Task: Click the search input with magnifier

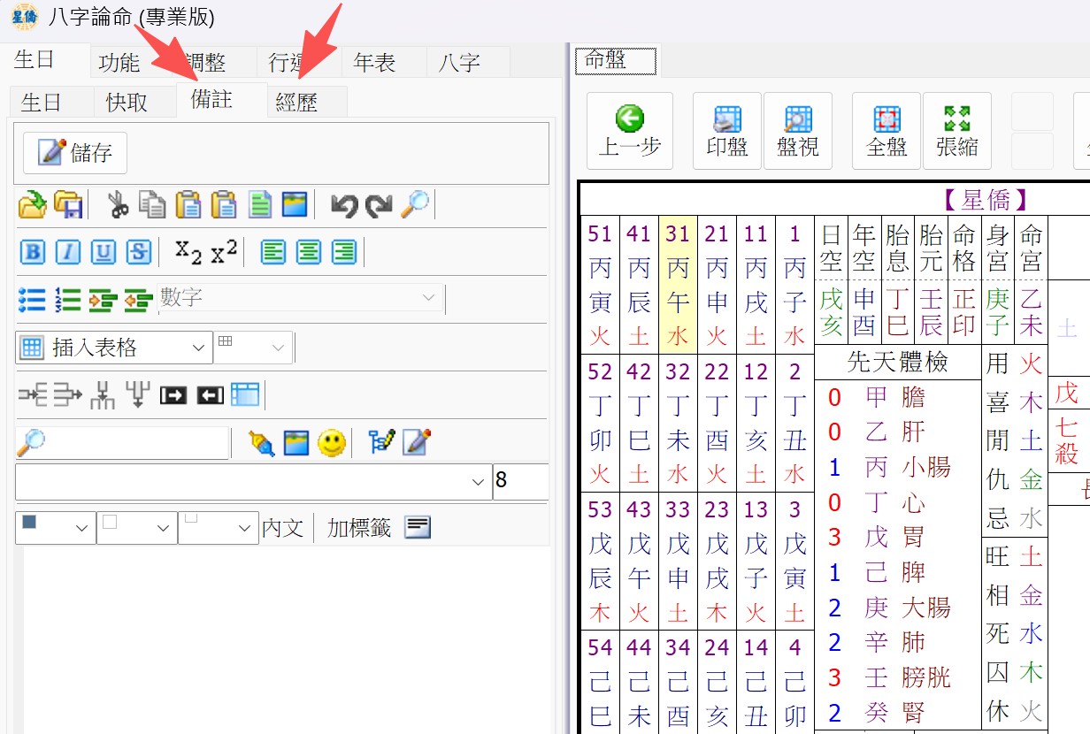Action: click(x=122, y=442)
